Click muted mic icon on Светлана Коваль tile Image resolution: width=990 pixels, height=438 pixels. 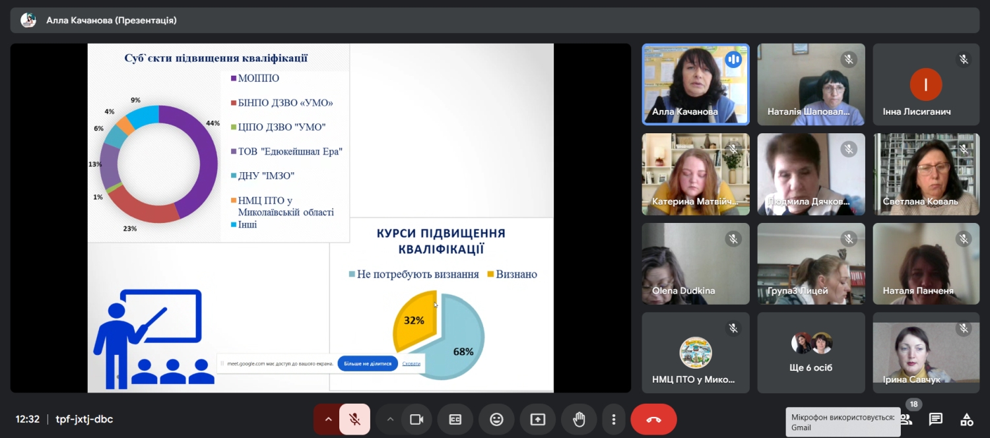964,149
